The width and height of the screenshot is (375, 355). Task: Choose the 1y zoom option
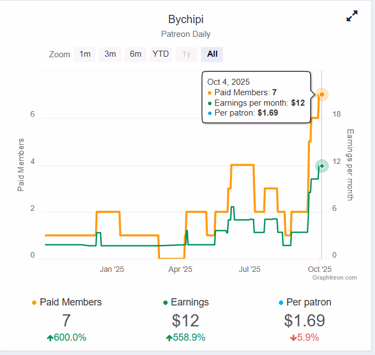pyautogui.click(x=186, y=54)
